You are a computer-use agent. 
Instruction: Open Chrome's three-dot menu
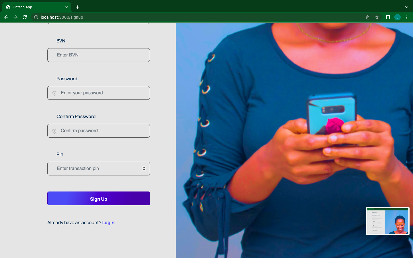pyautogui.click(x=407, y=17)
